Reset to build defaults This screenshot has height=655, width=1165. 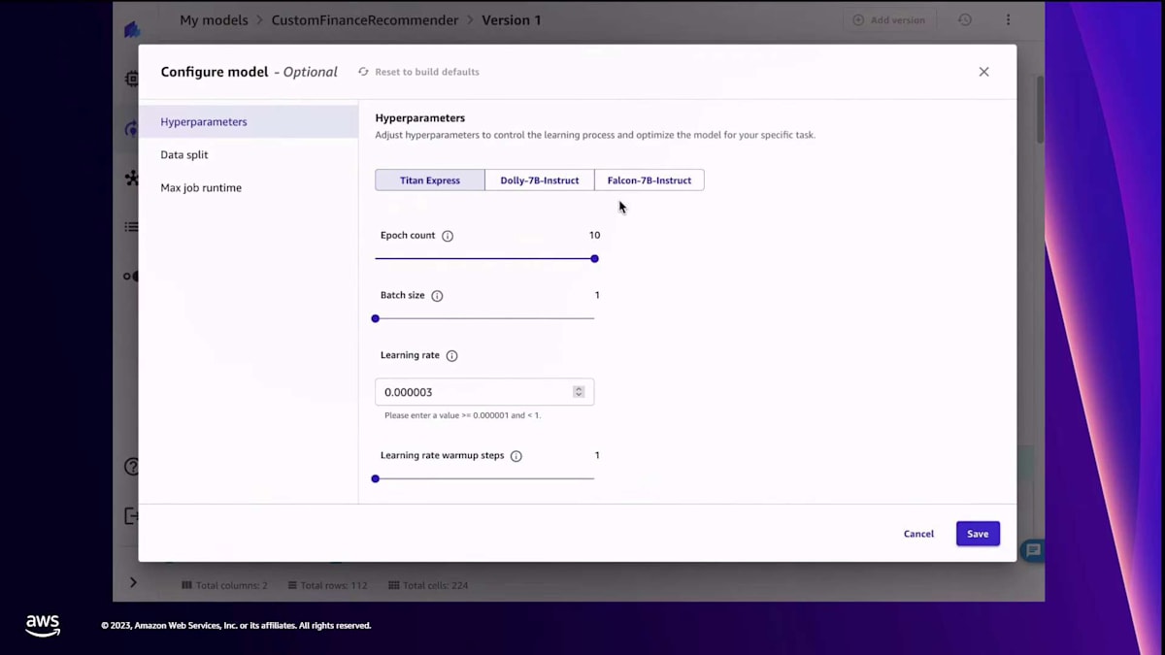point(418,72)
